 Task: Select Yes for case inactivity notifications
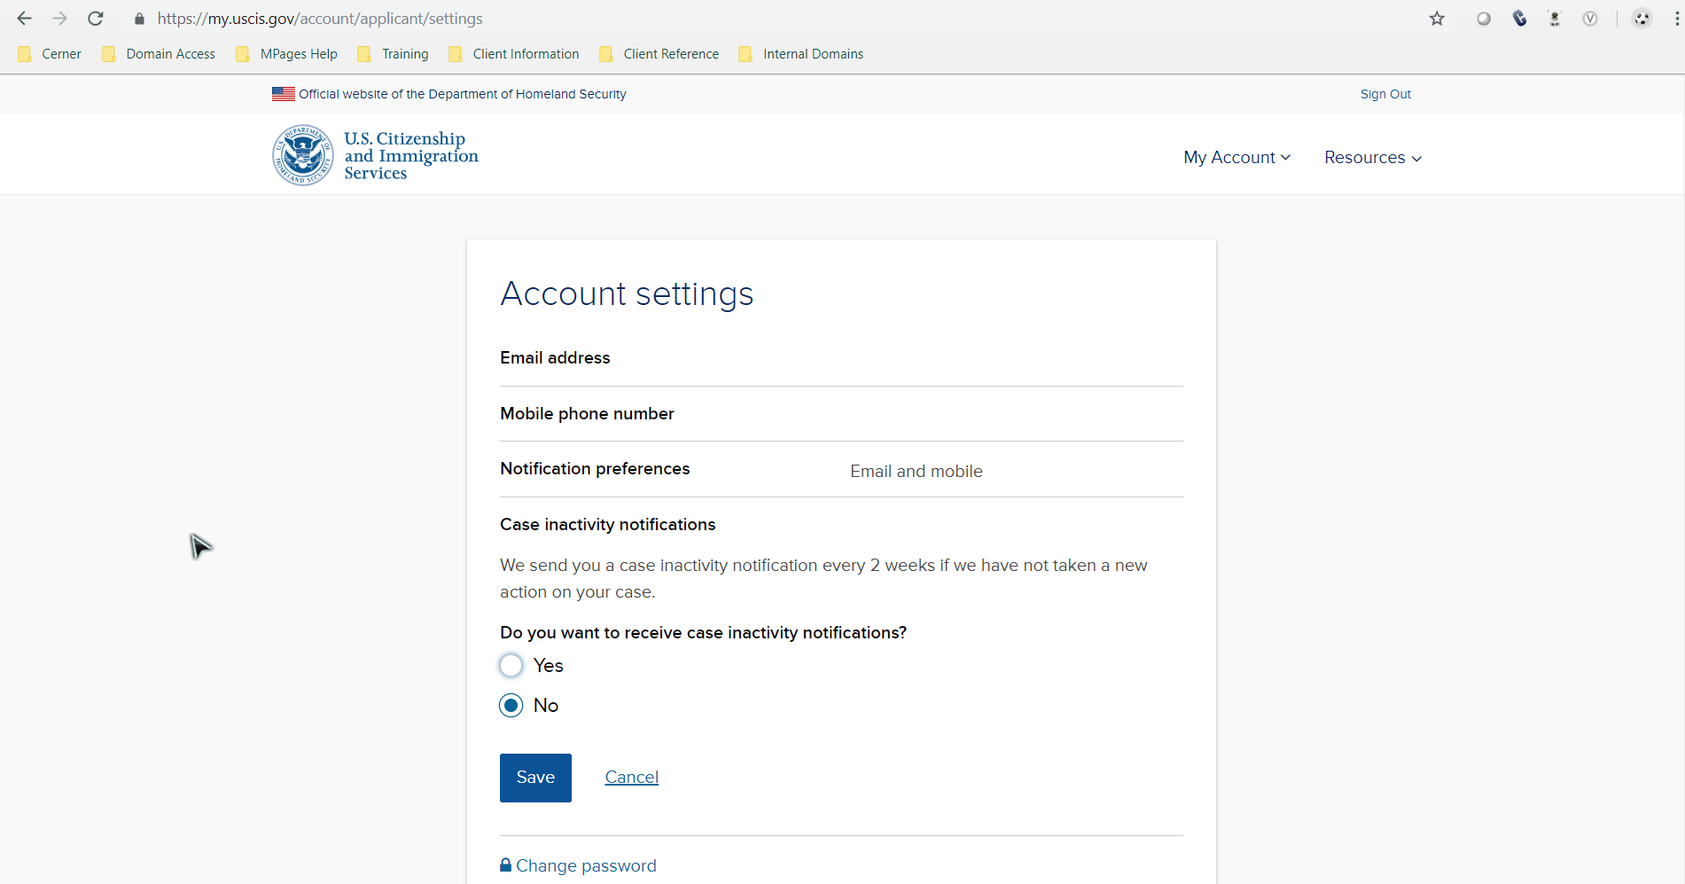(511, 666)
